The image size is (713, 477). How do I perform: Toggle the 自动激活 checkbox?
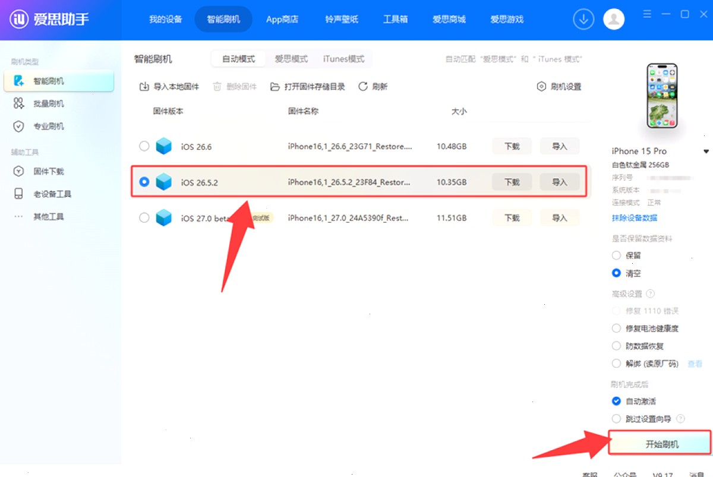coord(616,401)
